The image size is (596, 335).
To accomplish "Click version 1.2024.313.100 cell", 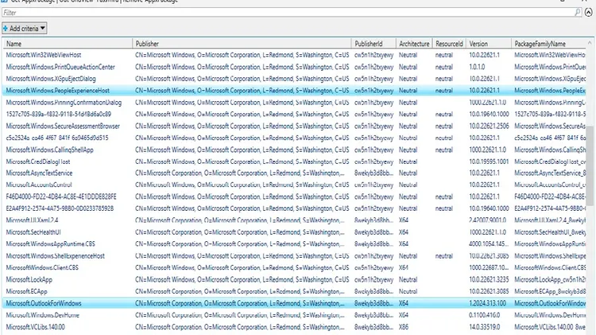I will [487, 303].
